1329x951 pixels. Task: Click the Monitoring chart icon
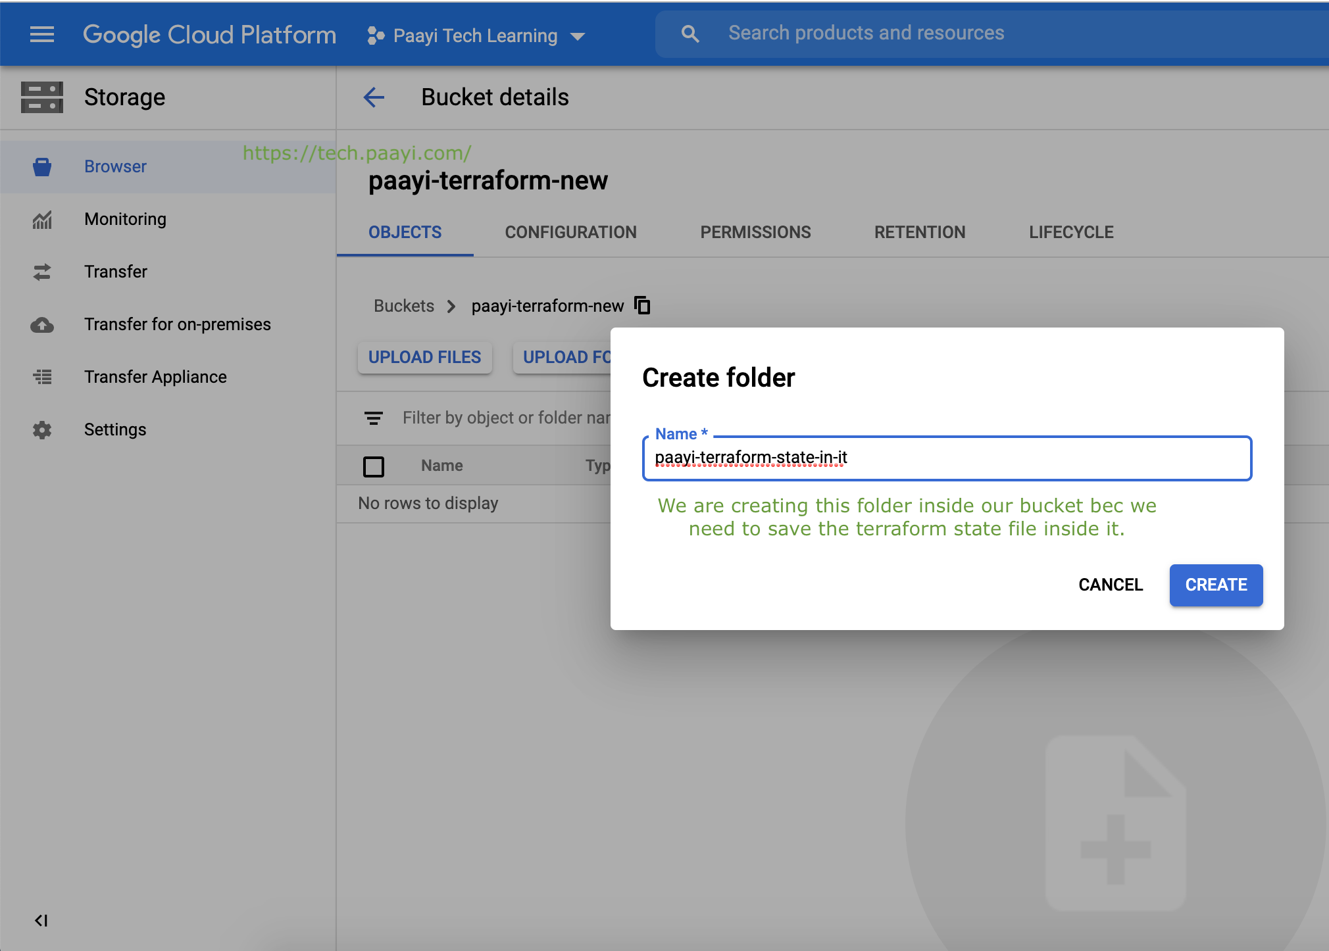[x=42, y=220]
